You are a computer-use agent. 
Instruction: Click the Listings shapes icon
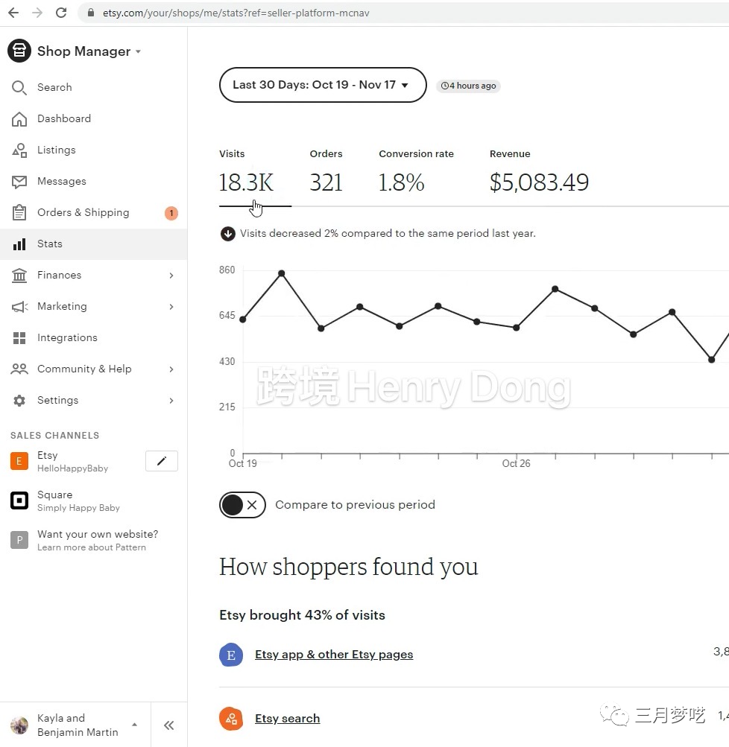point(19,150)
